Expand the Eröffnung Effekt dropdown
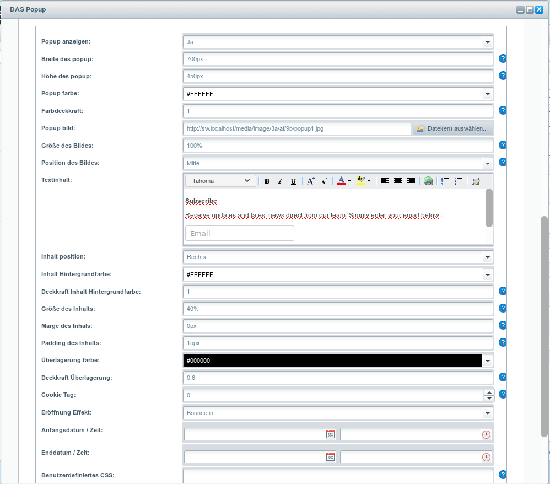Screen dimensions: 550x484 pyautogui.click(x=487, y=413)
